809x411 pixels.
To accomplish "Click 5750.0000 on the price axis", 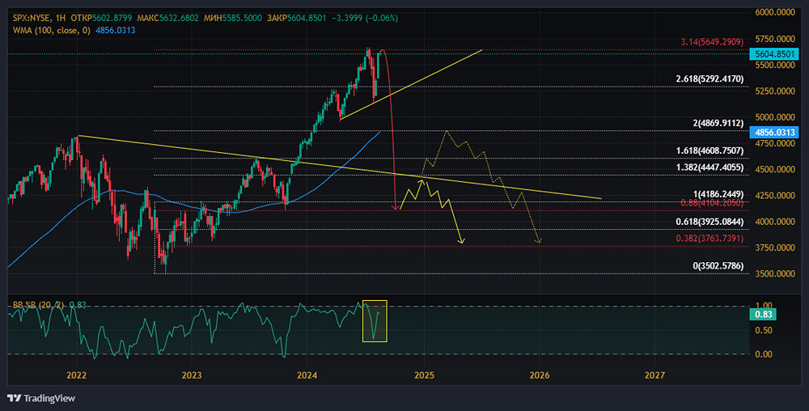I will tap(774, 39).
